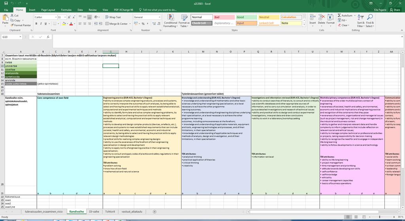Open the font size dropdown
Viewport: 405px width, 221px height.
click(x=65, y=17)
